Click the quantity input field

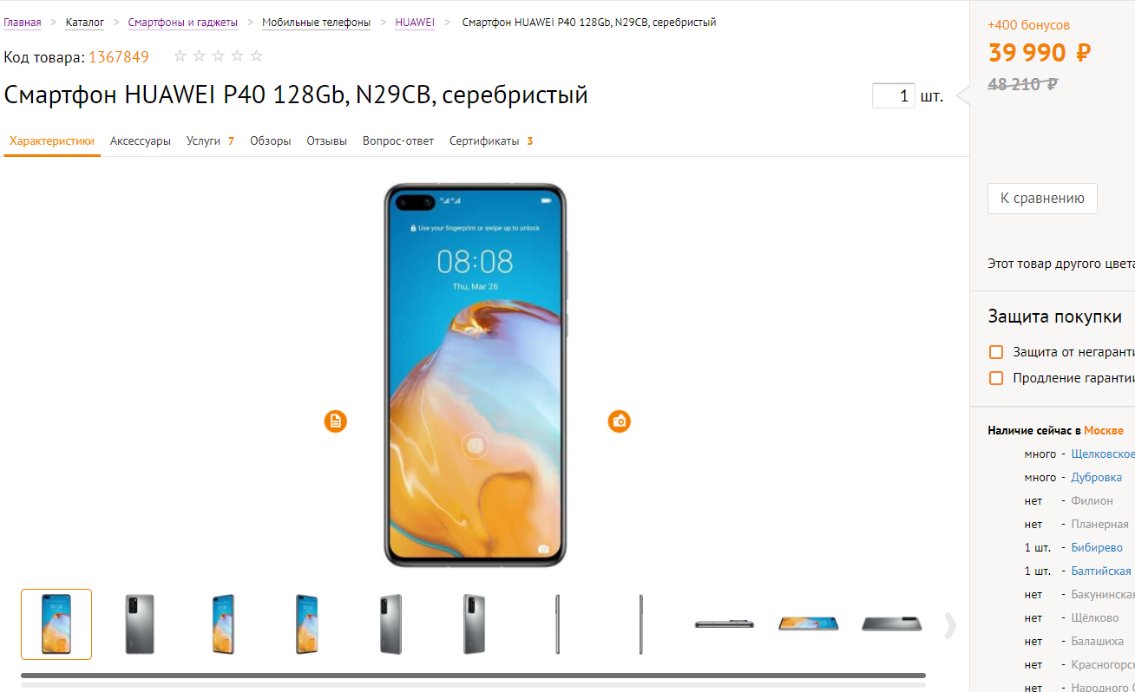coord(894,95)
